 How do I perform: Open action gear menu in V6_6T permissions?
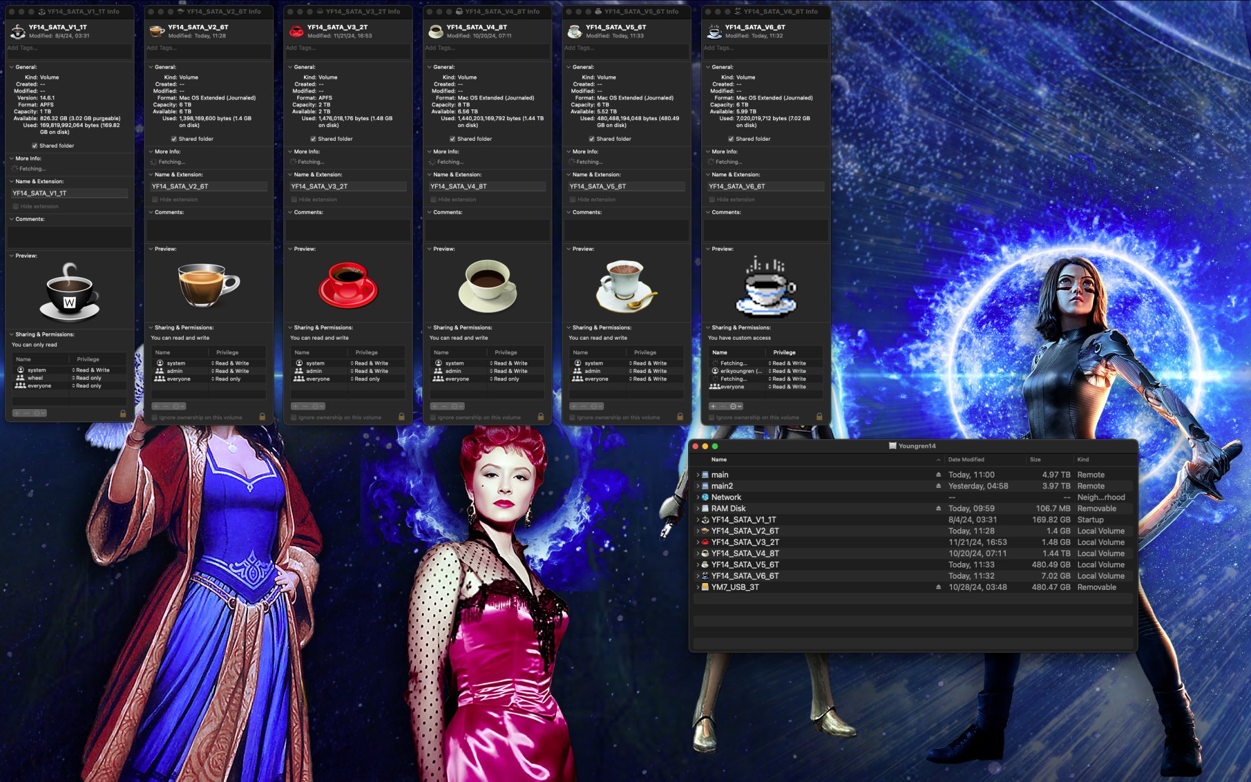(x=735, y=407)
